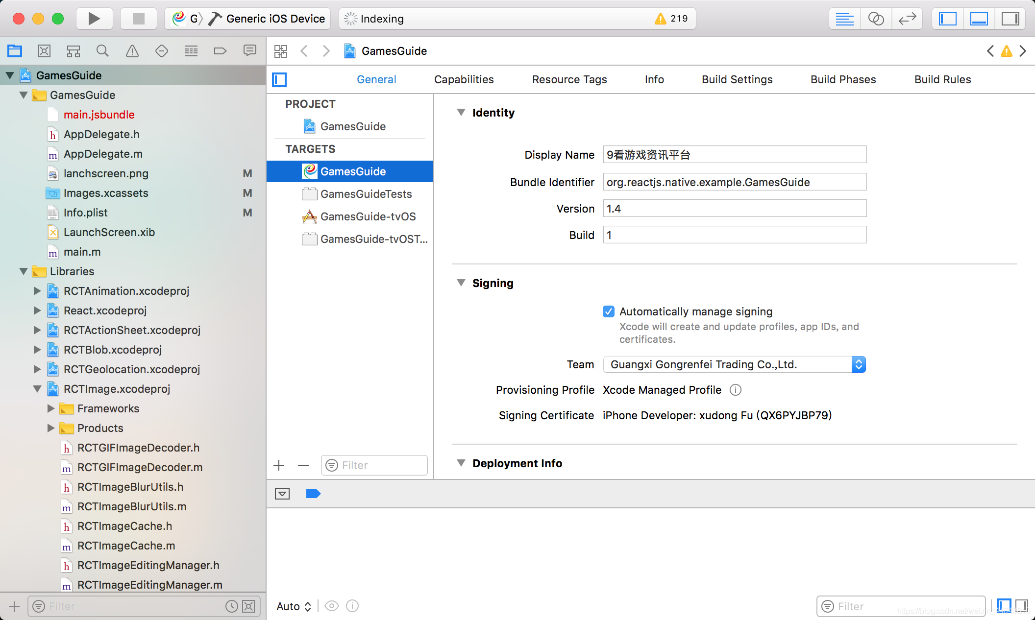Screen dimensions: 1035x620
Task: Click the Quick Look eye icon in debug bar
Action: (332, 606)
